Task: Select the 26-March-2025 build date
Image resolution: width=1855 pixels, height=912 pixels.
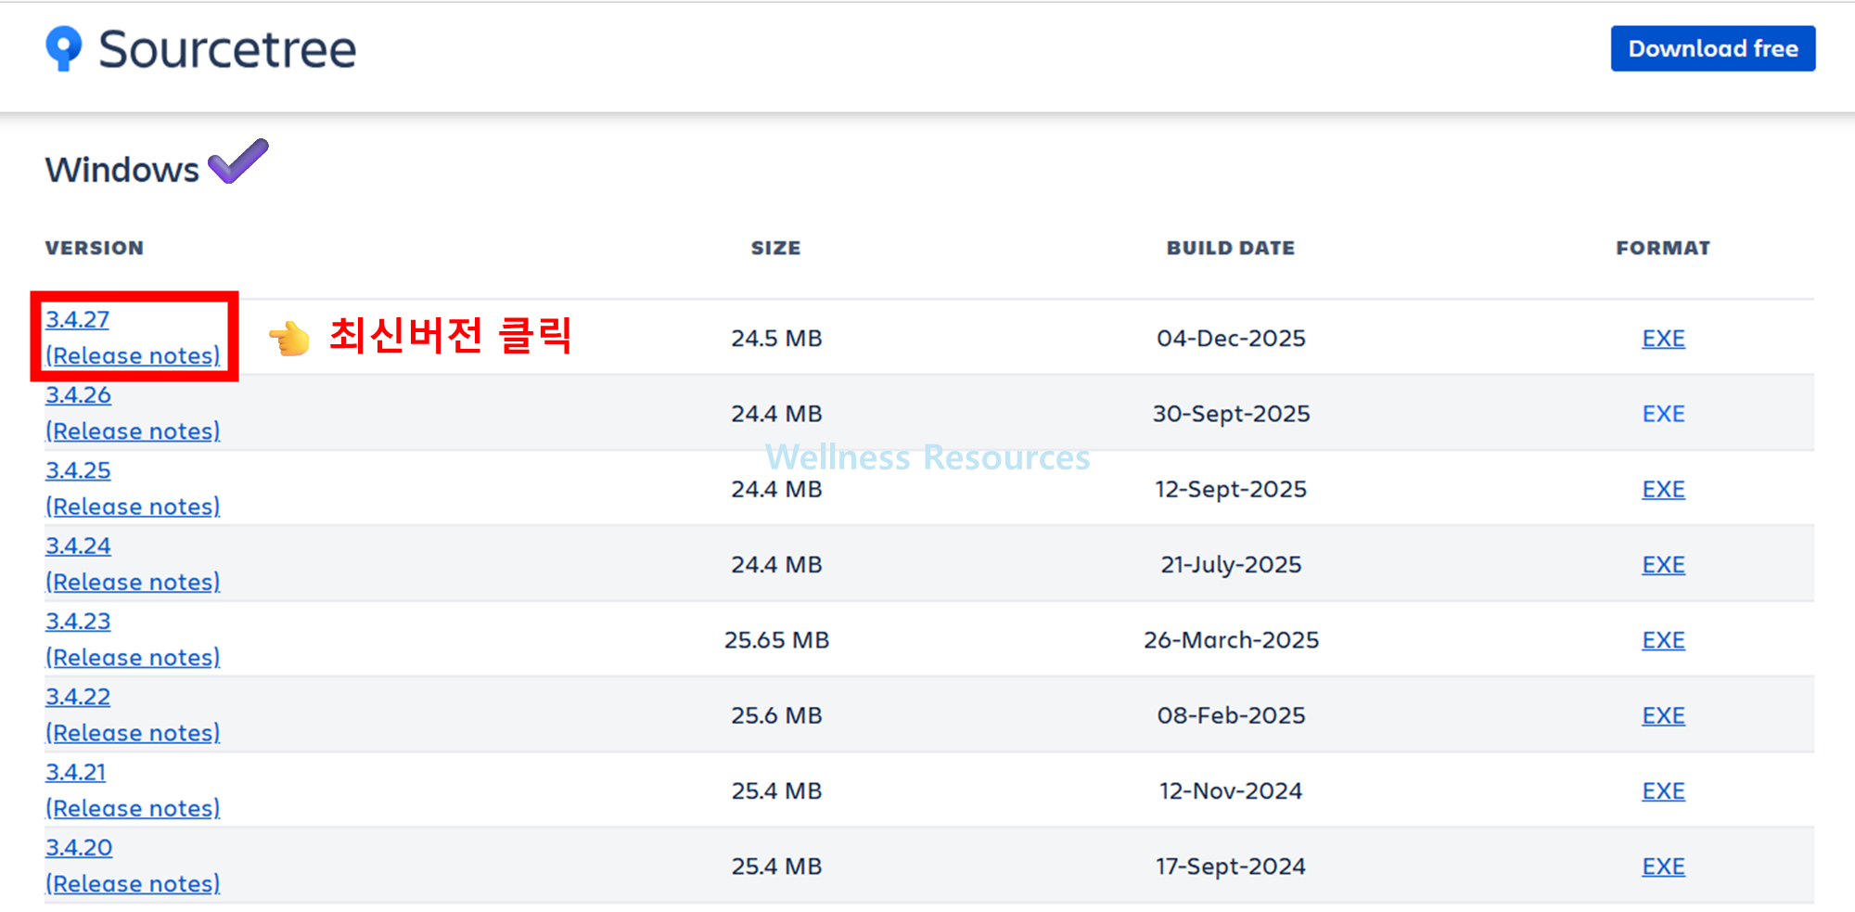Action: 1231,640
